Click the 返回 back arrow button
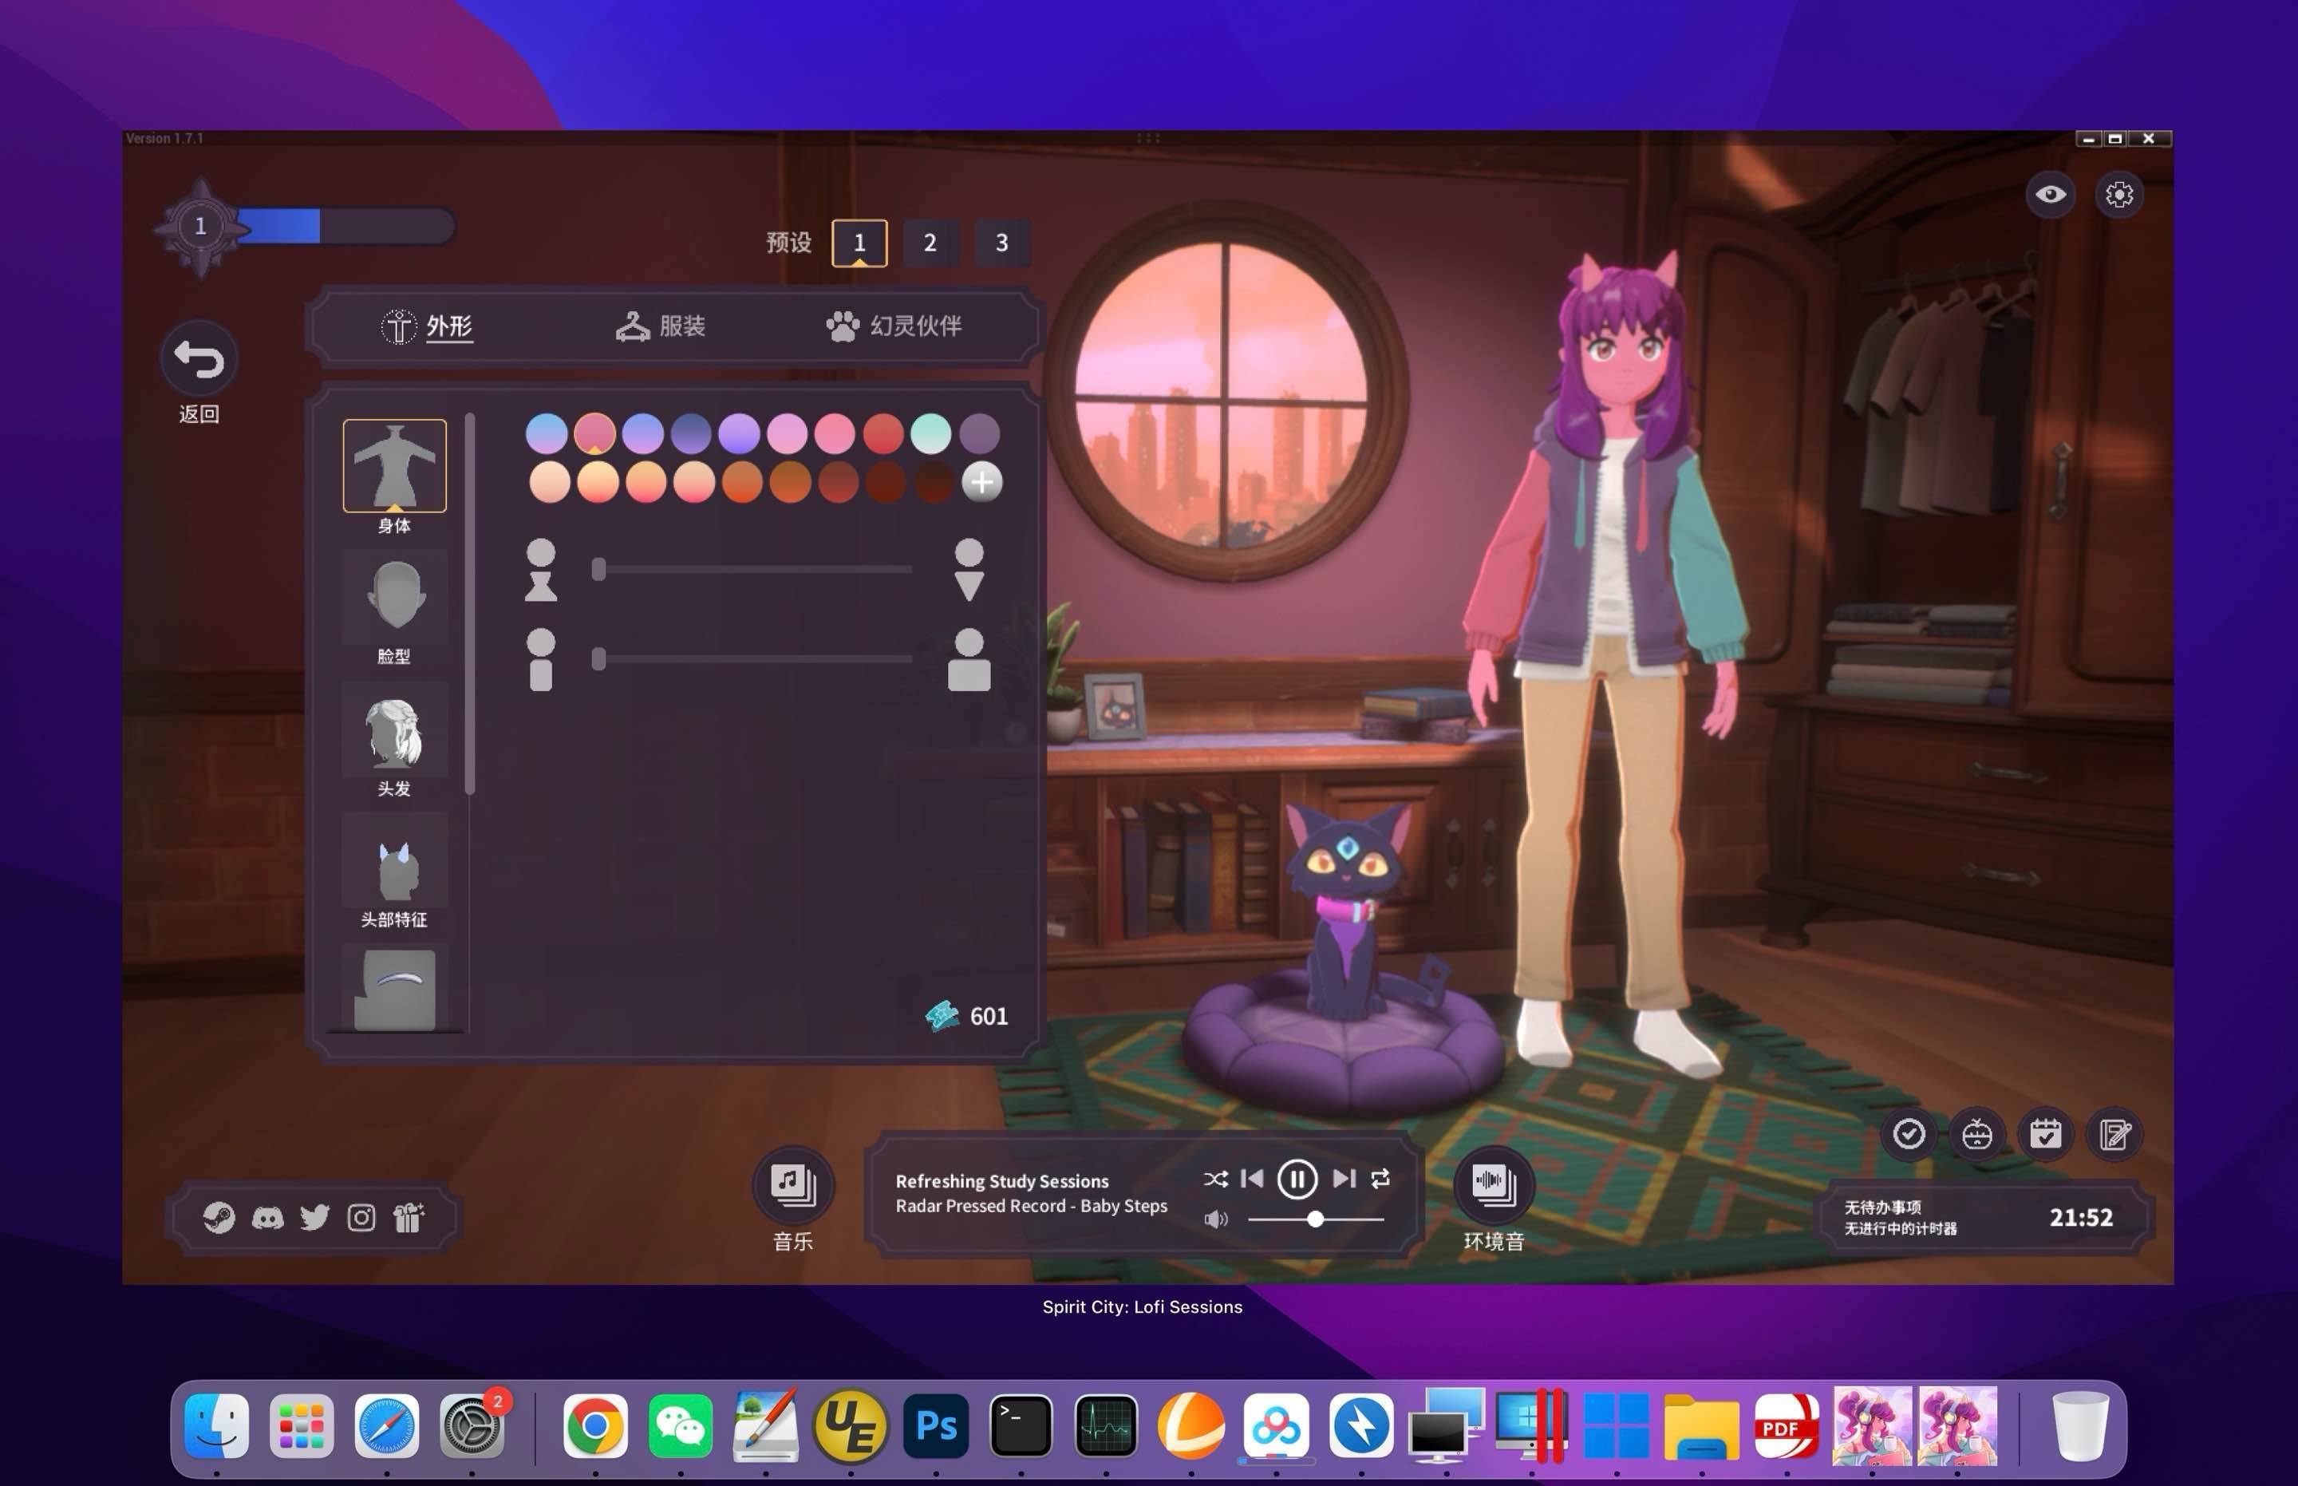 click(199, 359)
